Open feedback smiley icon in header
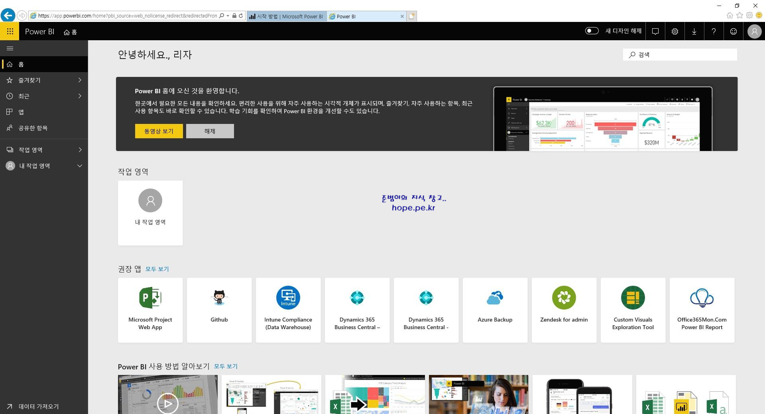Viewport: 765px width, 414px height. [733, 31]
